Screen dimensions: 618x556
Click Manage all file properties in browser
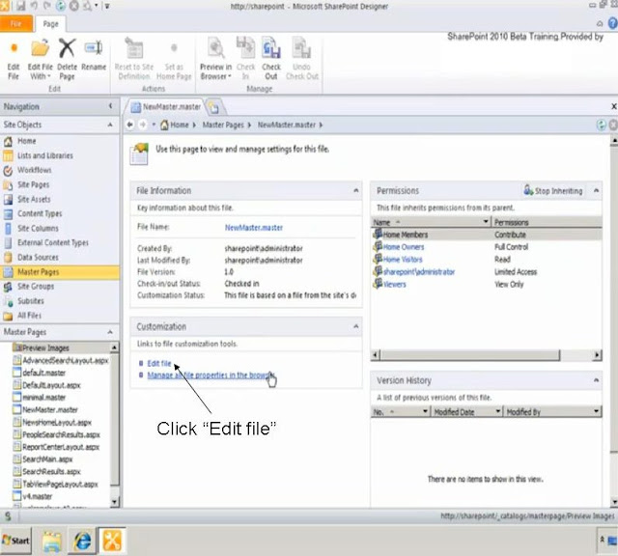pyautogui.click(x=211, y=375)
